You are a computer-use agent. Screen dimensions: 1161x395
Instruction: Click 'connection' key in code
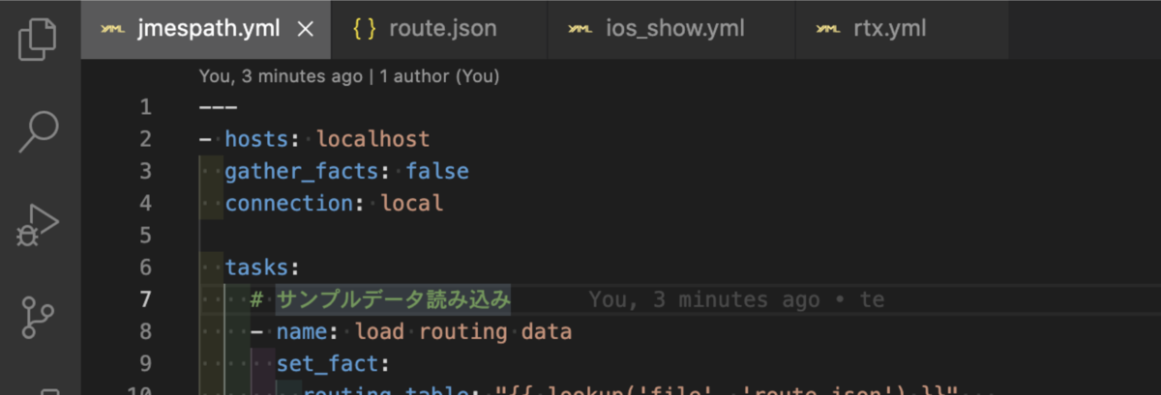(x=289, y=203)
